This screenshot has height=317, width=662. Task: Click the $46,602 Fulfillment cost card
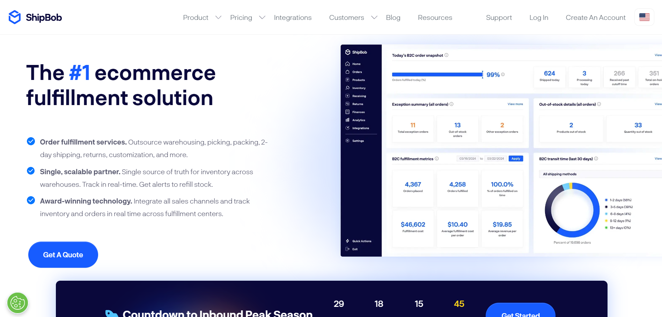[413, 229]
